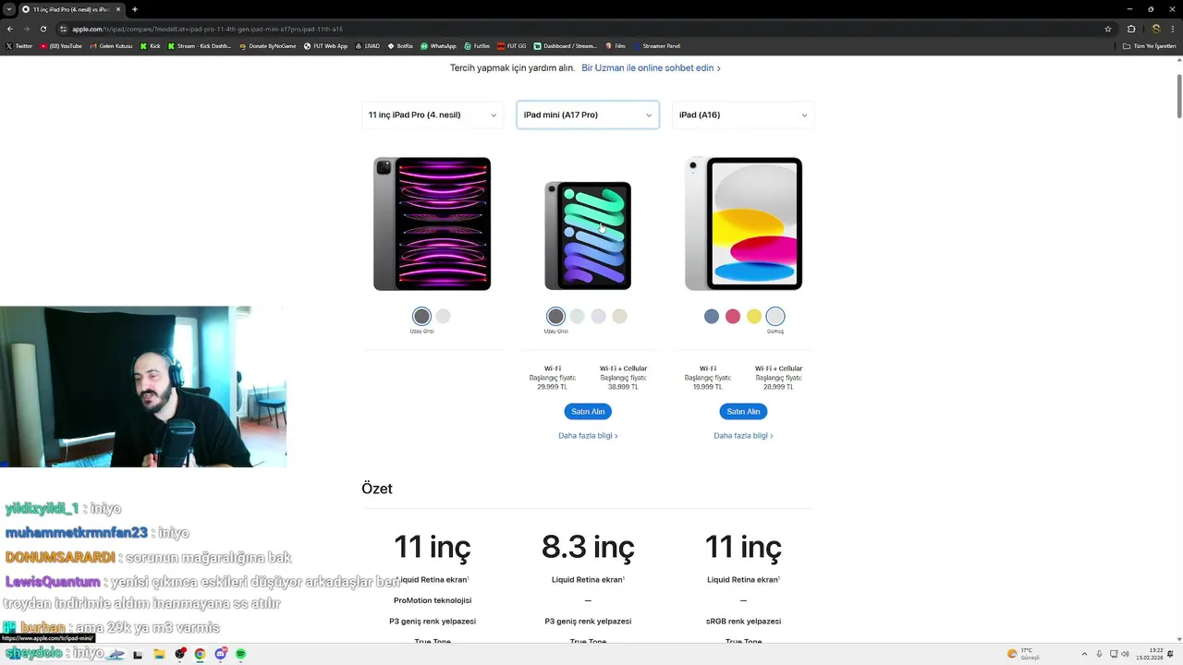Click Satın Alın under iPad mini
This screenshot has width=1183, height=665.
coord(588,411)
